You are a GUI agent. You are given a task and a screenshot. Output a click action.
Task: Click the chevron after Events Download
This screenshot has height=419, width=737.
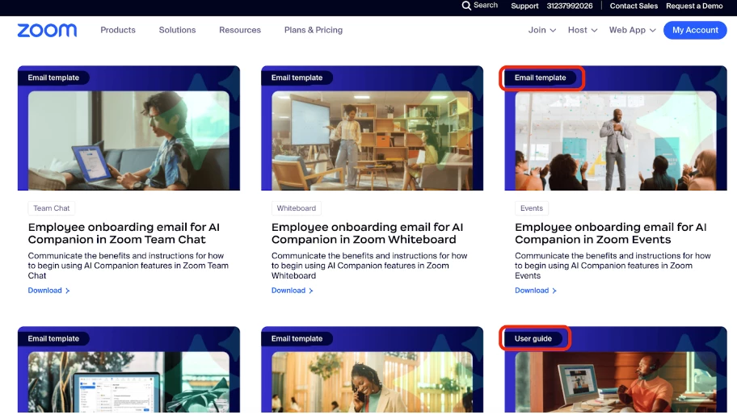(x=554, y=291)
